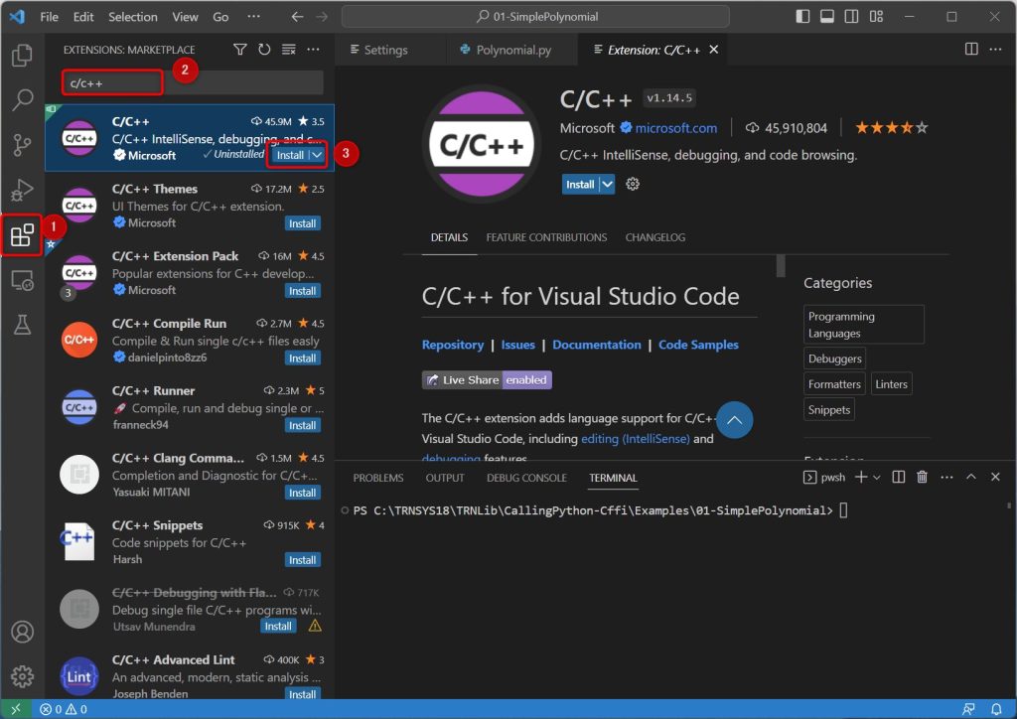Image resolution: width=1017 pixels, height=719 pixels.
Task: Open the Extensions view icon
Action: point(22,234)
